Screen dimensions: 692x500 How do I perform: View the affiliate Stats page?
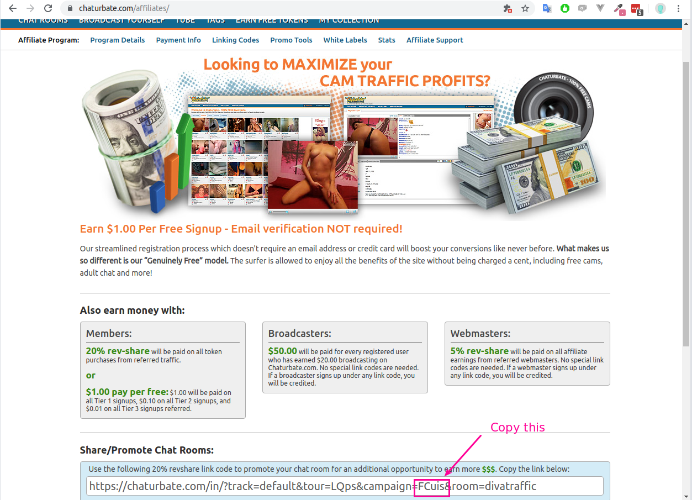pyautogui.click(x=387, y=40)
